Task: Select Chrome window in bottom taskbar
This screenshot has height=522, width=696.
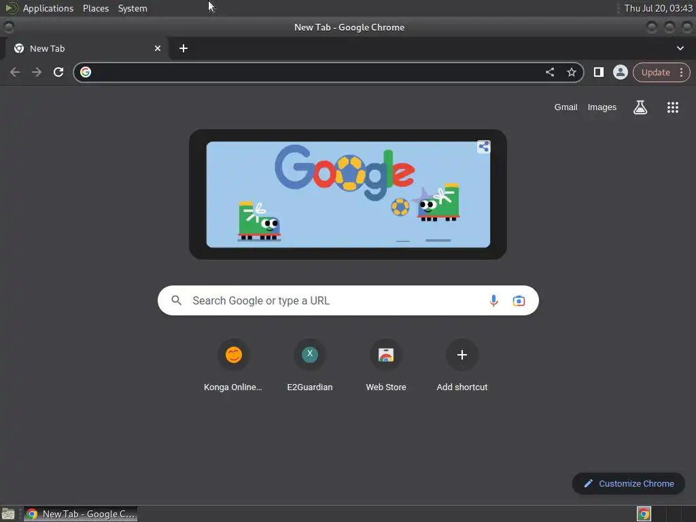Action: pyautogui.click(x=80, y=514)
